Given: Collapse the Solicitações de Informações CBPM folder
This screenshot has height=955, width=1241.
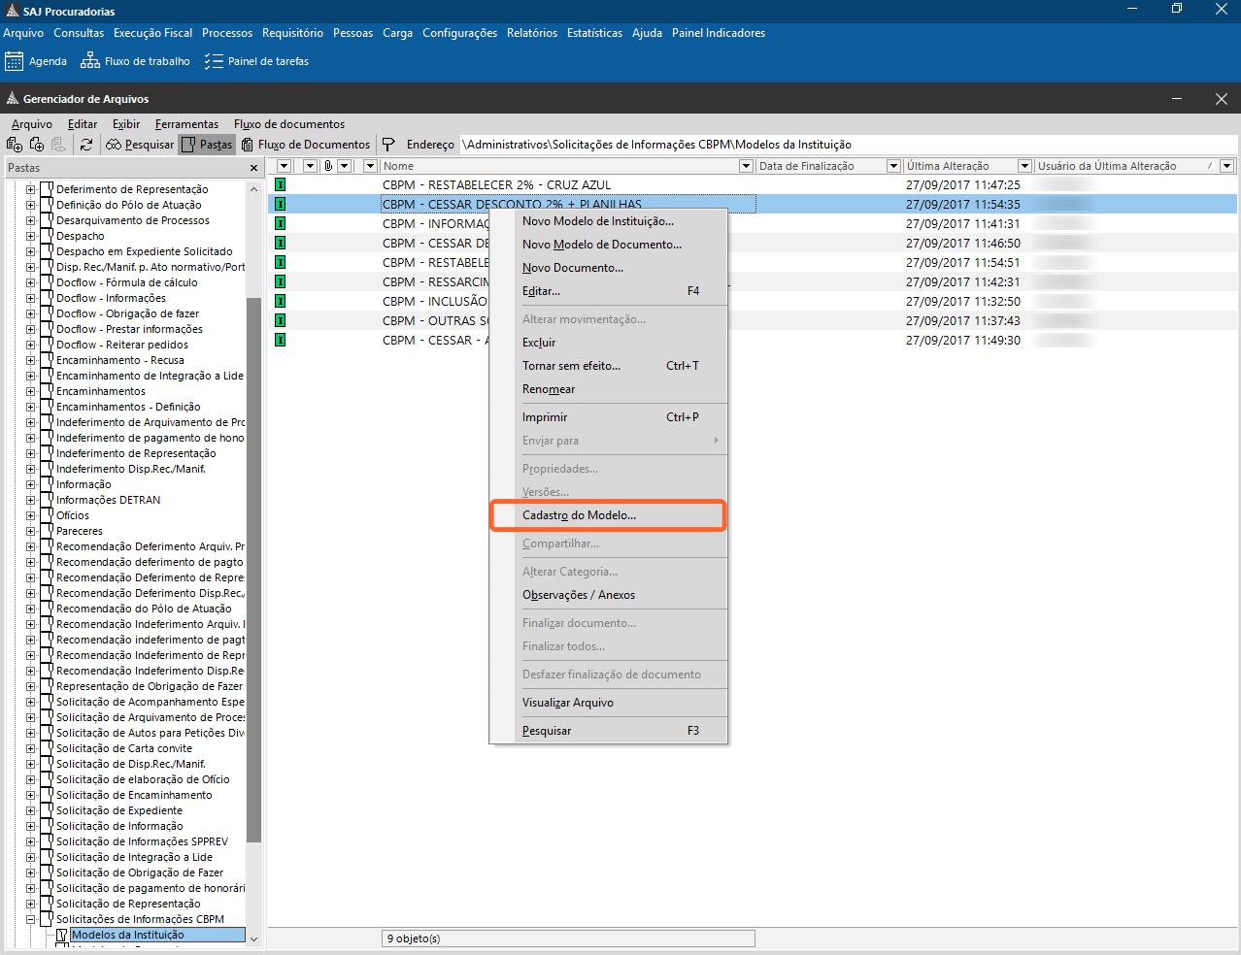Looking at the screenshot, I should pyautogui.click(x=31, y=919).
